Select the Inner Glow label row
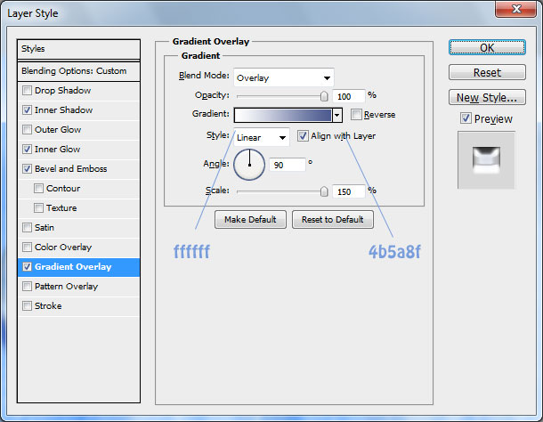This screenshot has width=543, height=422. [78, 150]
